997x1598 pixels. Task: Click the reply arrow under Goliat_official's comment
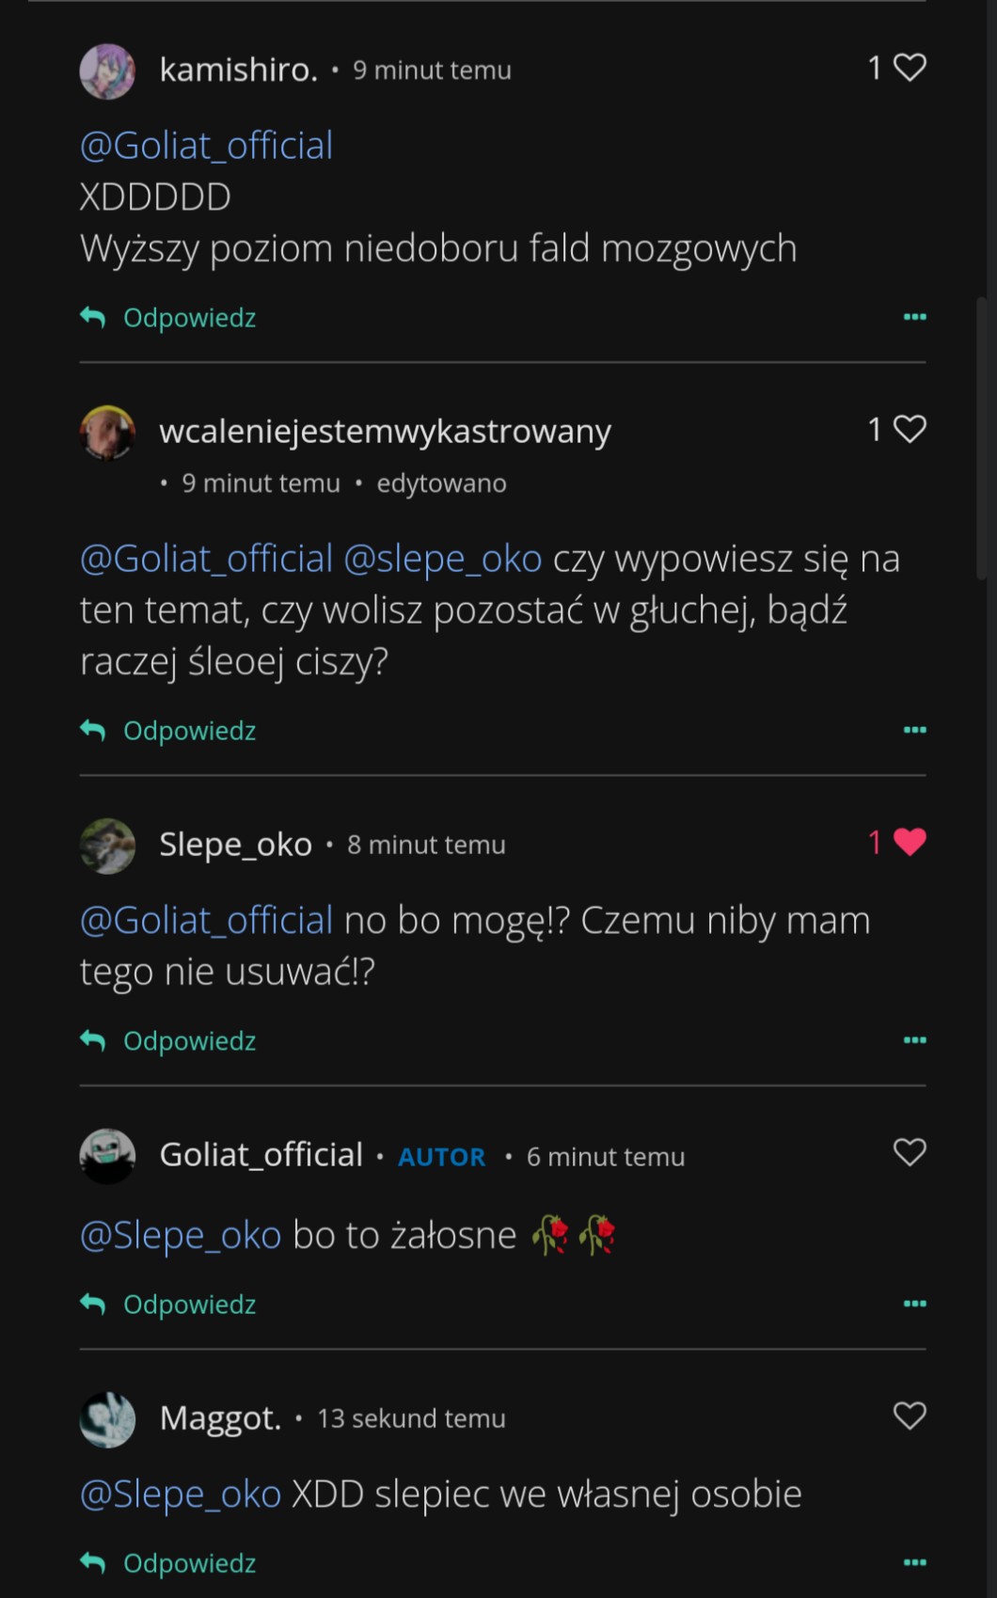point(93,1304)
